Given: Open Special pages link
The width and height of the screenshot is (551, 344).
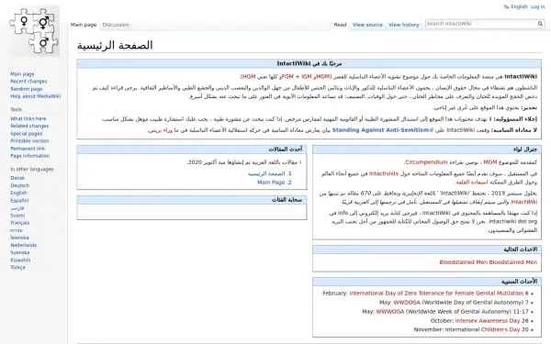Looking at the screenshot, I should pos(27,134).
